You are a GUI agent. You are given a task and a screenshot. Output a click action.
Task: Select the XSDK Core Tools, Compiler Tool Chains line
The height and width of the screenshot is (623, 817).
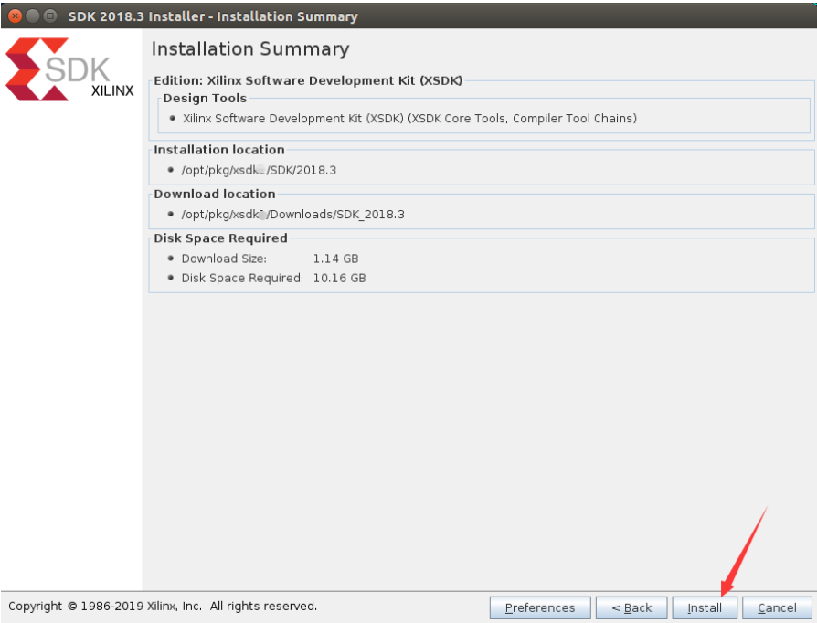(409, 118)
